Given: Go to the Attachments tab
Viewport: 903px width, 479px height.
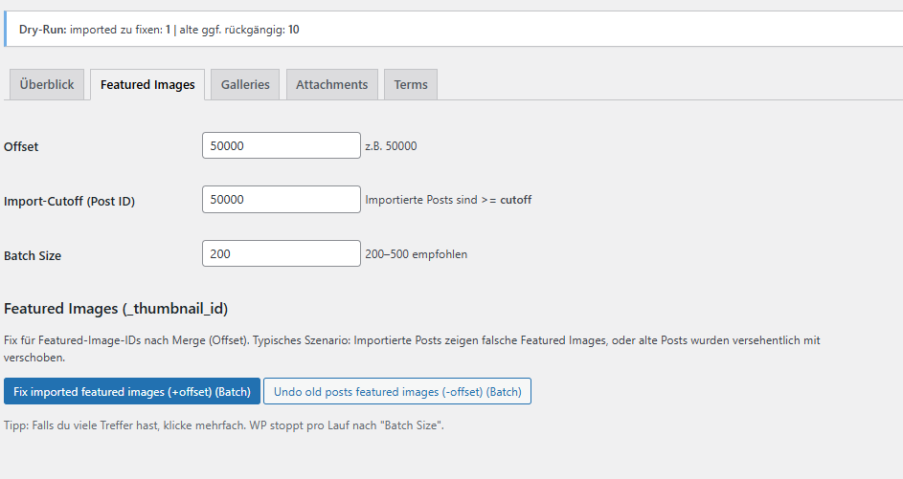Looking at the screenshot, I should coord(331,84).
